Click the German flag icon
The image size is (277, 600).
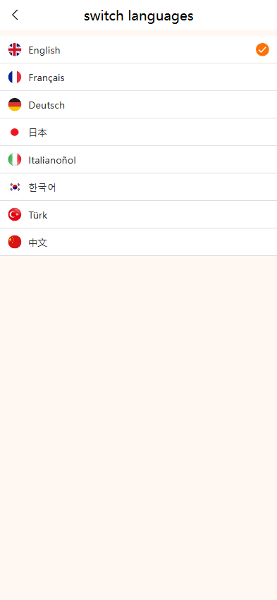click(x=15, y=105)
